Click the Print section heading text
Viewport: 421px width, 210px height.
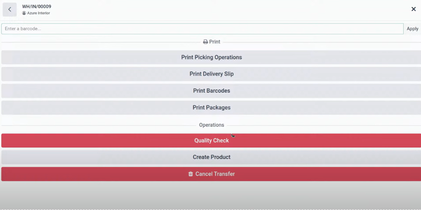pyautogui.click(x=215, y=42)
